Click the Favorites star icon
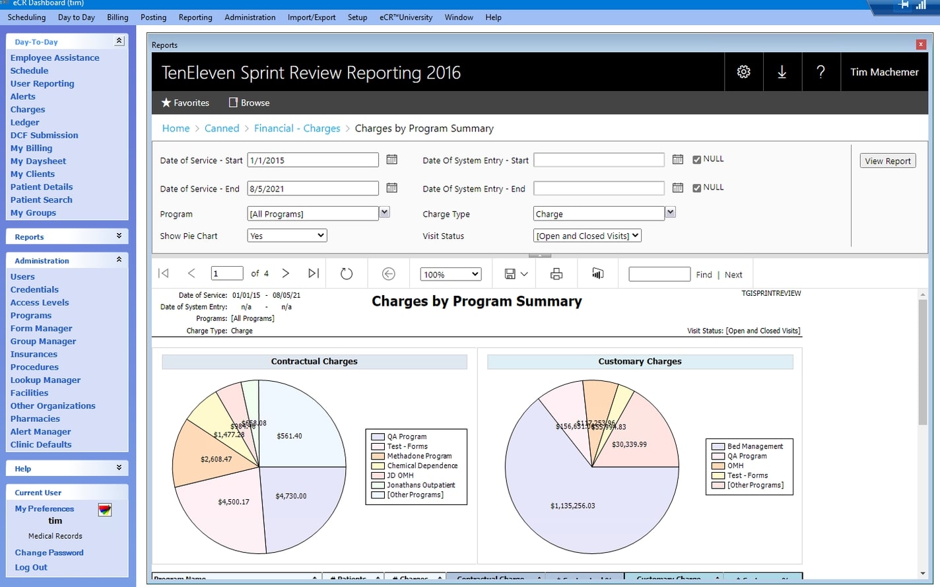This screenshot has height=587, width=940. tap(166, 102)
